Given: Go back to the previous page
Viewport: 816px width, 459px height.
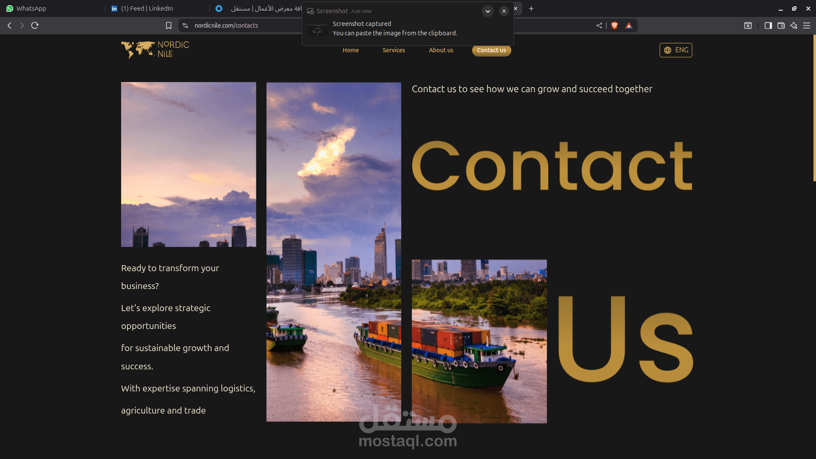Looking at the screenshot, I should tap(9, 25).
